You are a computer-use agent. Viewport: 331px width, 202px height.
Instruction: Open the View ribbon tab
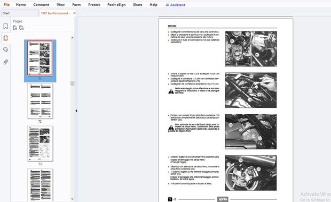coord(60,5)
